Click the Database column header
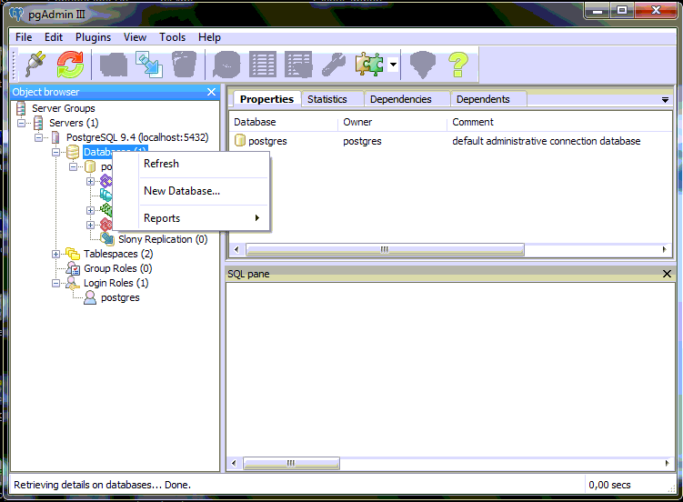Screen dimensions: 683x502 (283, 123)
